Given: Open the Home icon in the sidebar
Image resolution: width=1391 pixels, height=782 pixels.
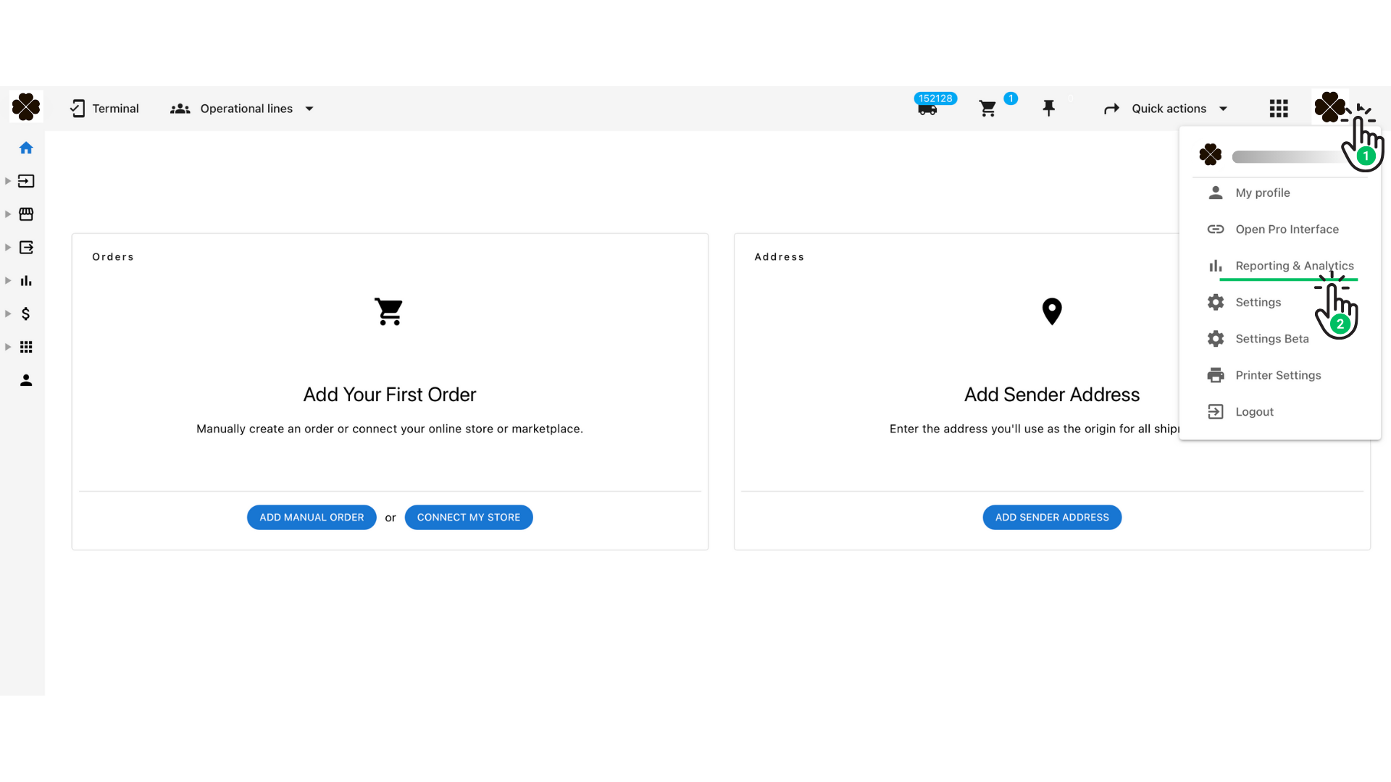Looking at the screenshot, I should [25, 148].
